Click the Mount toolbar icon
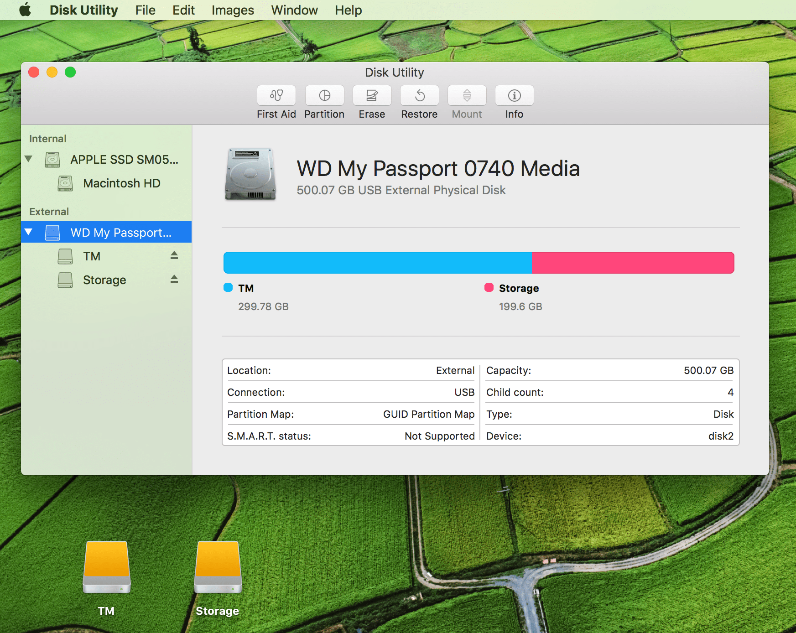The height and width of the screenshot is (633, 796). pos(467,95)
